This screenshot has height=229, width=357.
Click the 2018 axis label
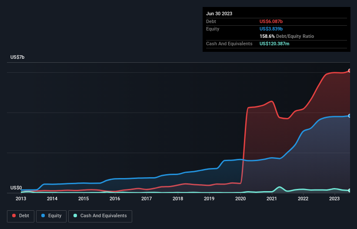click(x=178, y=199)
